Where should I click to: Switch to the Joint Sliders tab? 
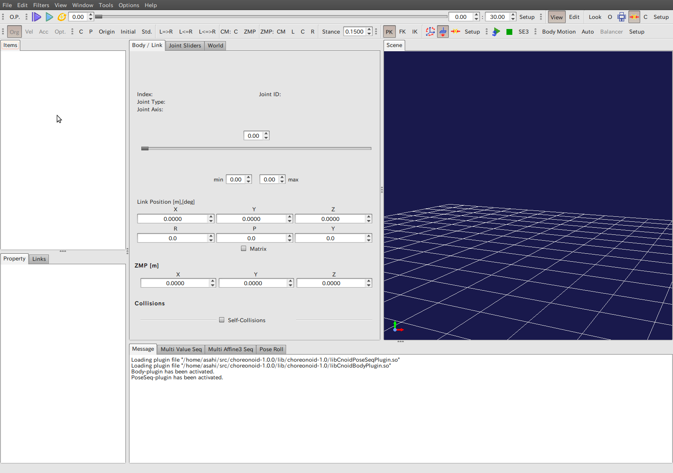tap(185, 45)
